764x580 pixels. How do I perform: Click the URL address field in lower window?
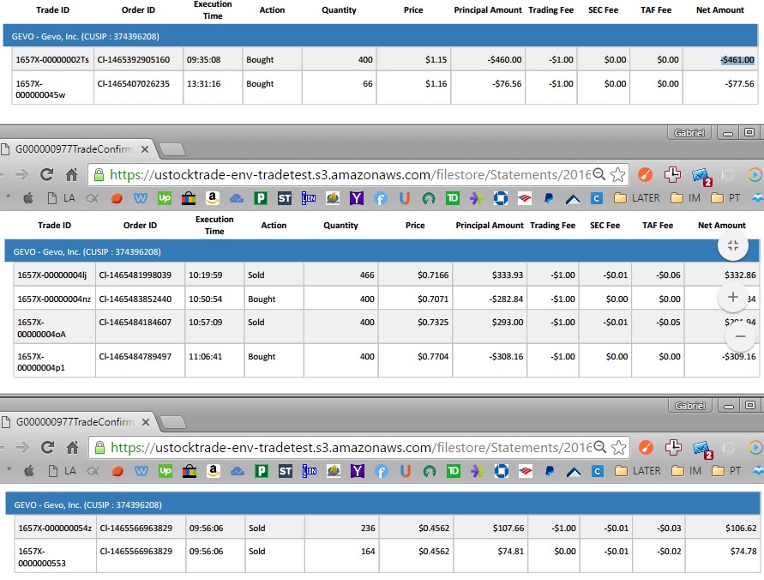click(343, 447)
